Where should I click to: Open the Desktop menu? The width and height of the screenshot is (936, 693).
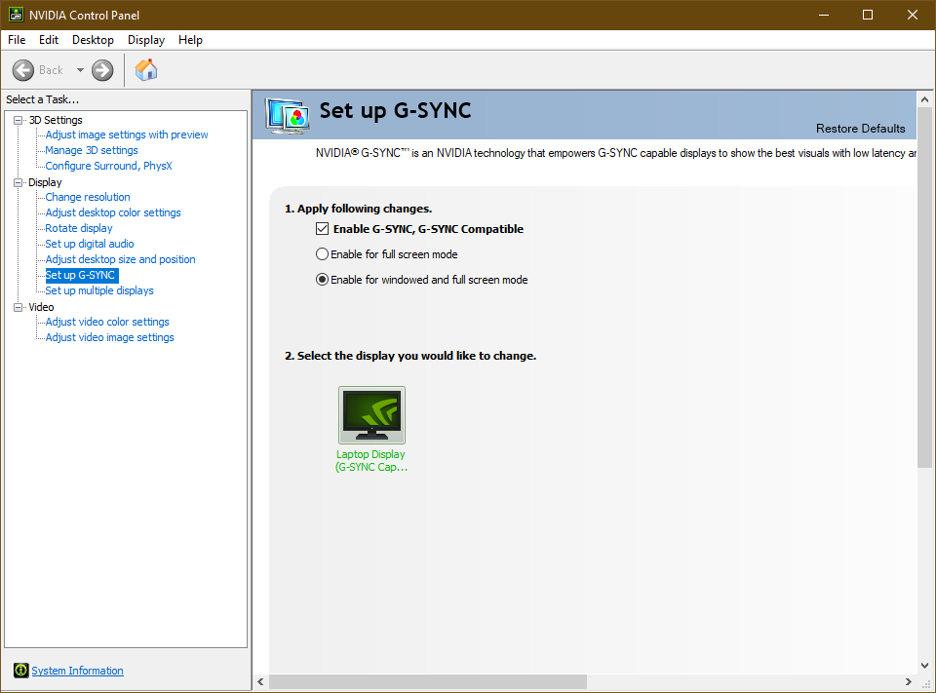pos(94,40)
